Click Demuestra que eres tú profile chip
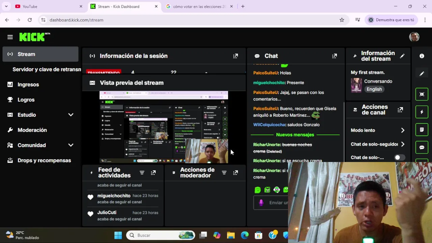 (x=391, y=20)
